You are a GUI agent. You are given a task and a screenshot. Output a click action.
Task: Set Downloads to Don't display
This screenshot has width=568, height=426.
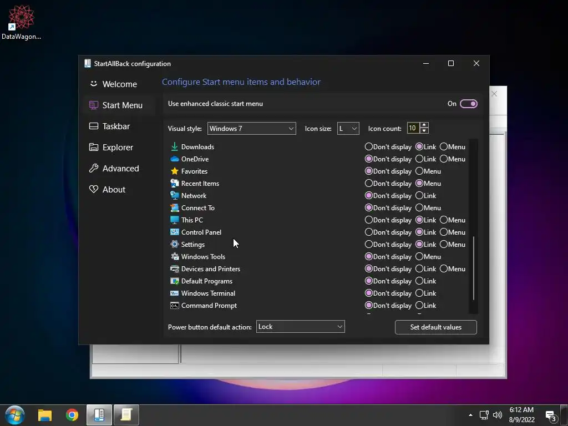coord(388,146)
